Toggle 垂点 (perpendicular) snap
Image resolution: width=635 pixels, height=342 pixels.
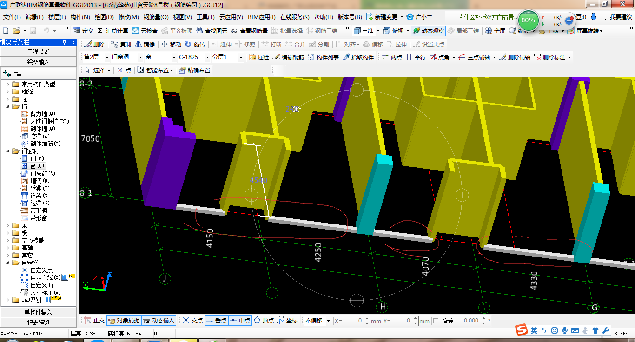tap(216, 320)
